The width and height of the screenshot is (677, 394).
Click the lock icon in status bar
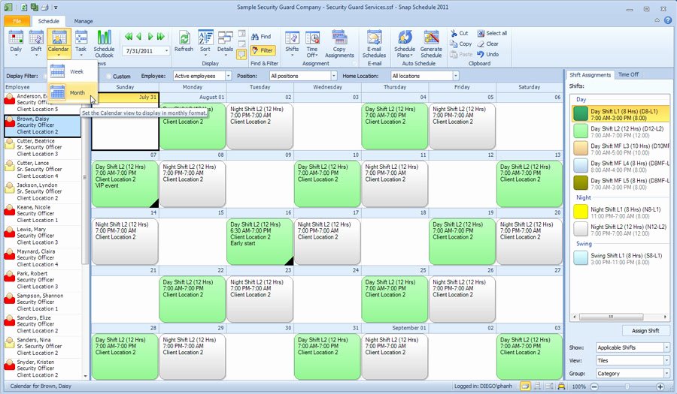click(561, 386)
